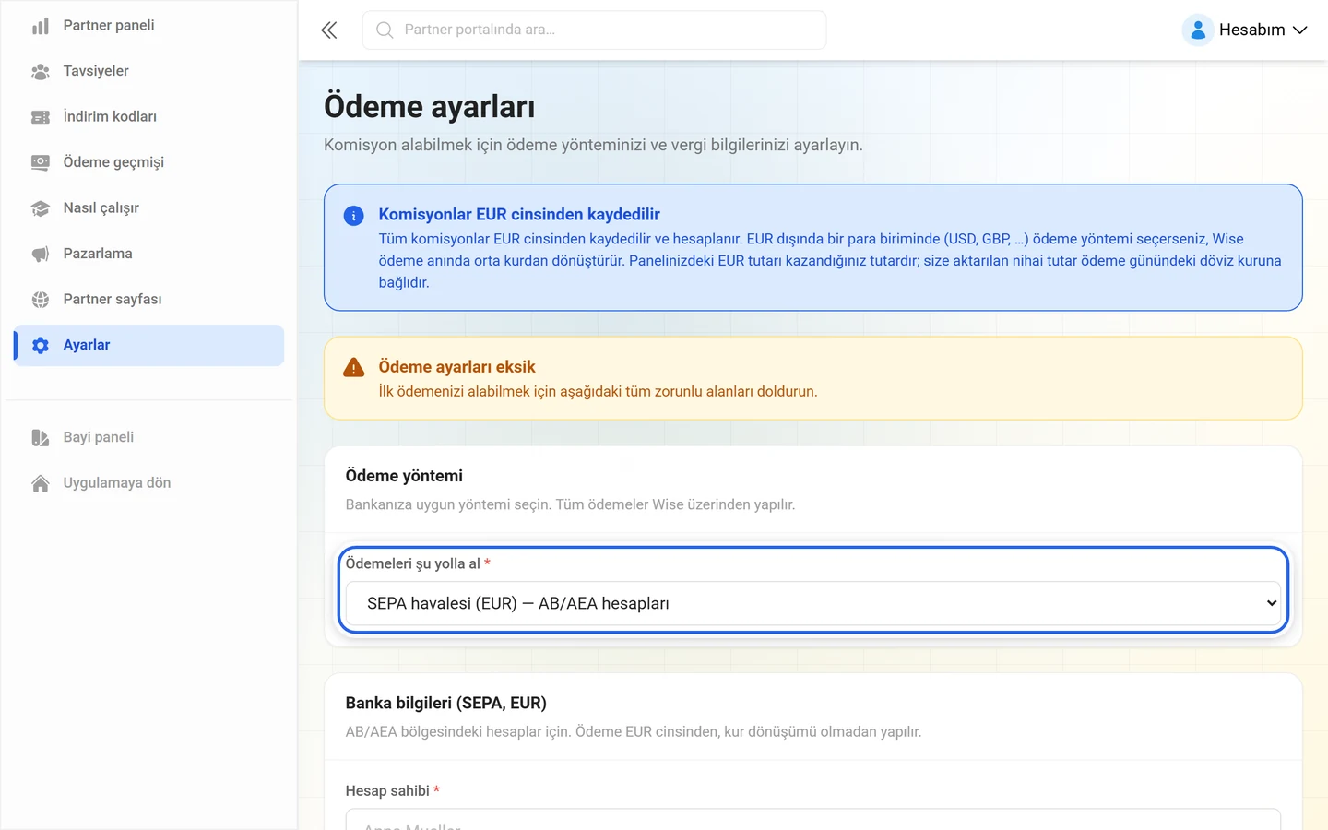Click the magnifier icon in the search box
Image resolution: width=1328 pixels, height=830 pixels.
(x=385, y=30)
